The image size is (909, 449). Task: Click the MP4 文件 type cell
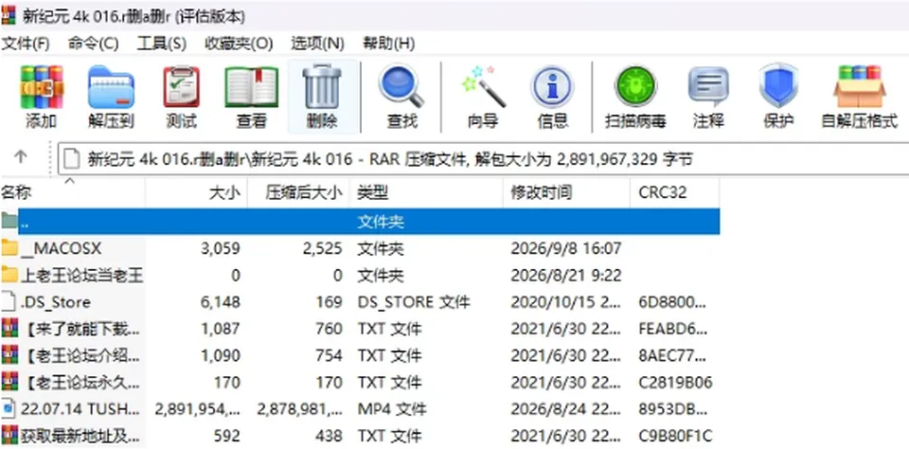pyautogui.click(x=392, y=409)
